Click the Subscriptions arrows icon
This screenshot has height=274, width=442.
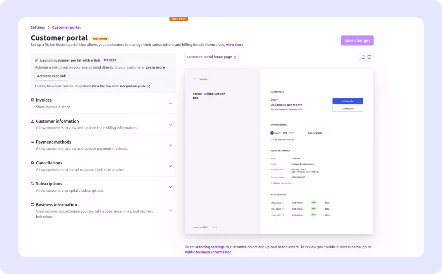click(x=32, y=184)
